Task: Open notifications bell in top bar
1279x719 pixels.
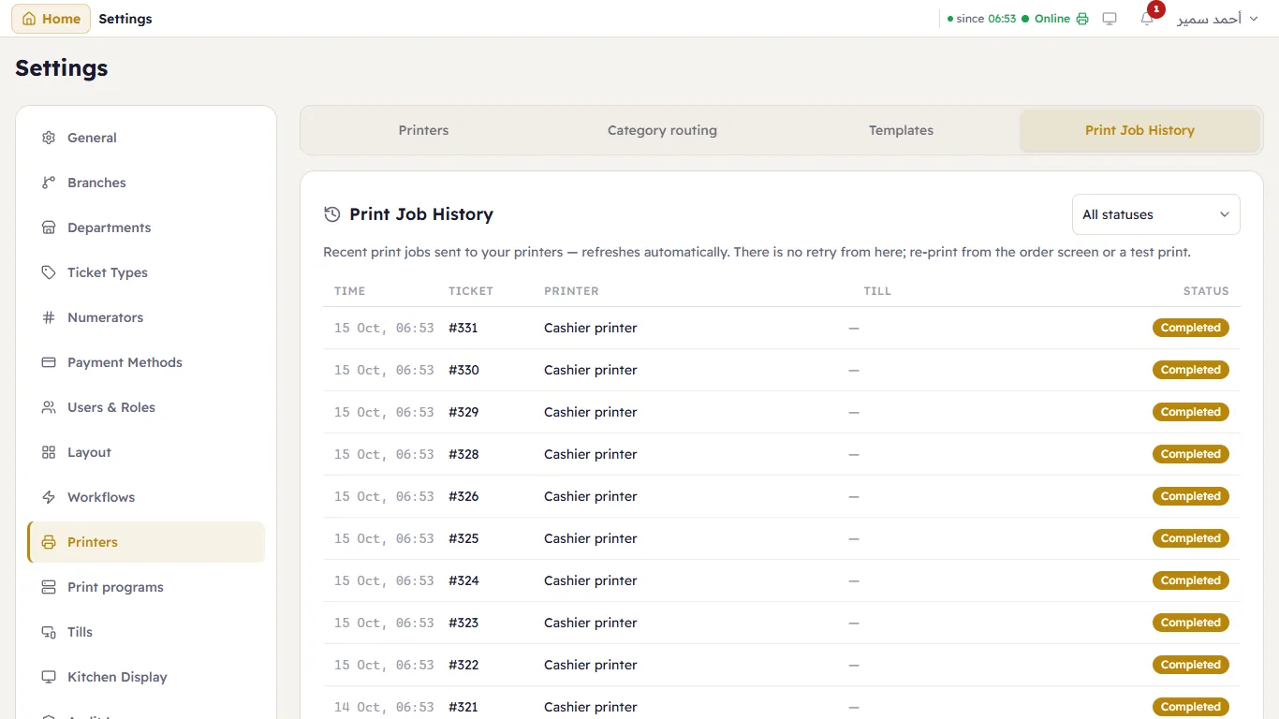Action: coord(1147,19)
